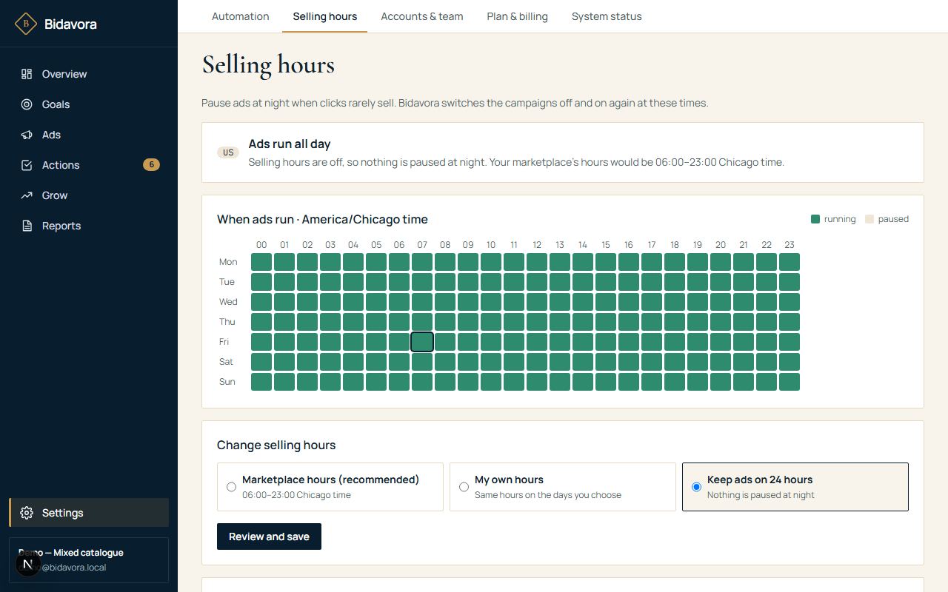The height and width of the screenshot is (592, 948).
Task: Select the My own hours radio option
Action: click(563, 487)
